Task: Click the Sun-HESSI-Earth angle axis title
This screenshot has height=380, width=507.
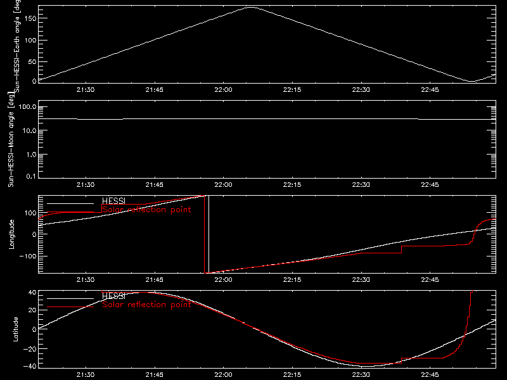Action: [18, 46]
